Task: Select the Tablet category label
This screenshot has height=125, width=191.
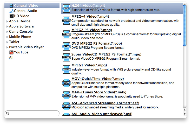Action: click(x=14, y=42)
